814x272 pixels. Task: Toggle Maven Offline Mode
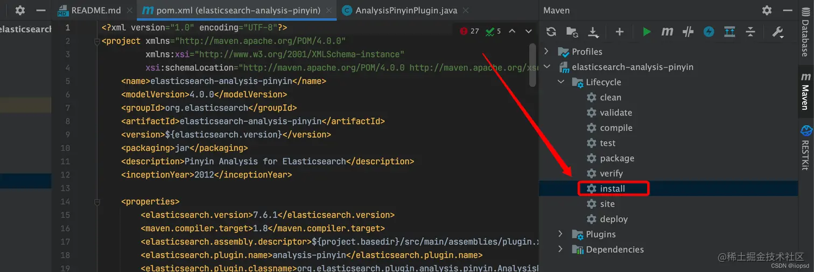[x=688, y=32]
